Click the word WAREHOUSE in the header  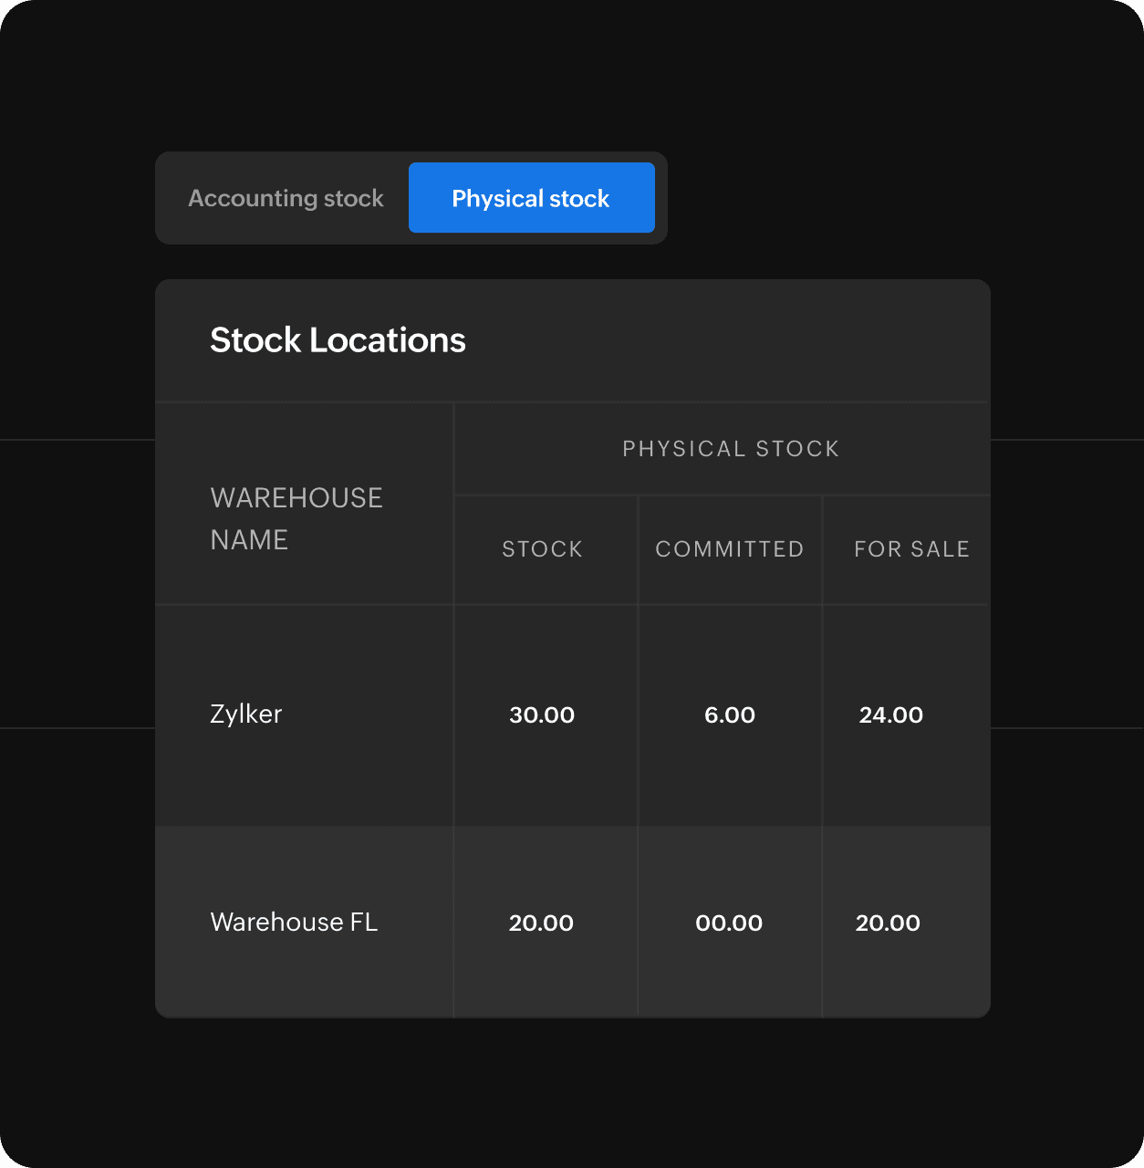pyautogui.click(x=296, y=498)
